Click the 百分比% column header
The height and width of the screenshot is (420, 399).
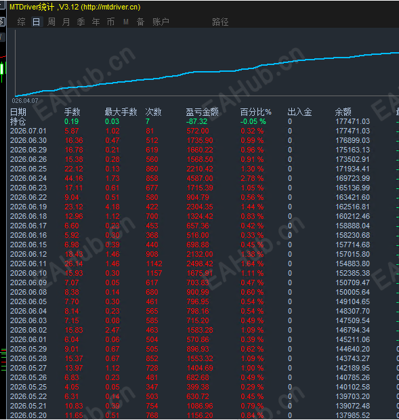coord(256,112)
